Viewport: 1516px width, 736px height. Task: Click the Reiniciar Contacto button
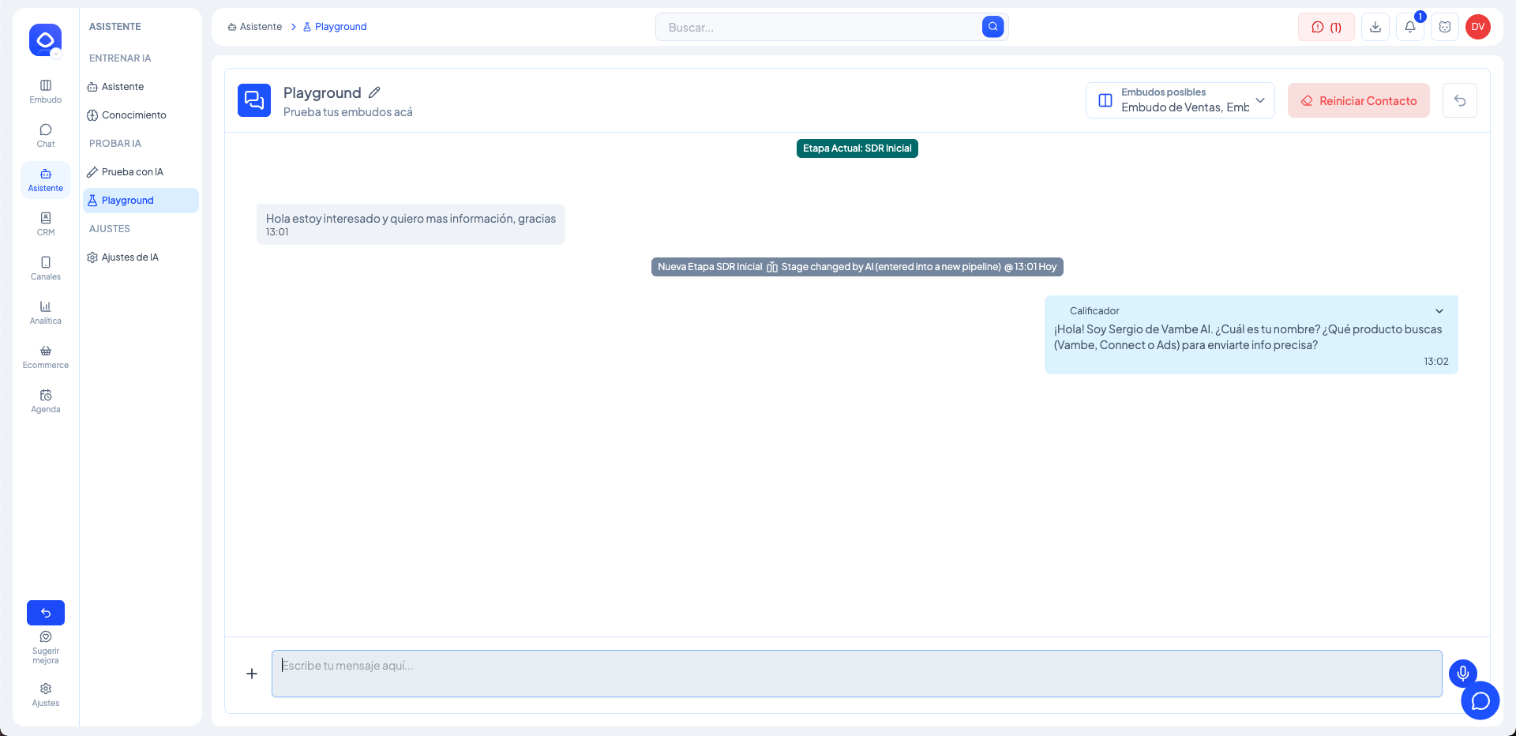(x=1358, y=100)
